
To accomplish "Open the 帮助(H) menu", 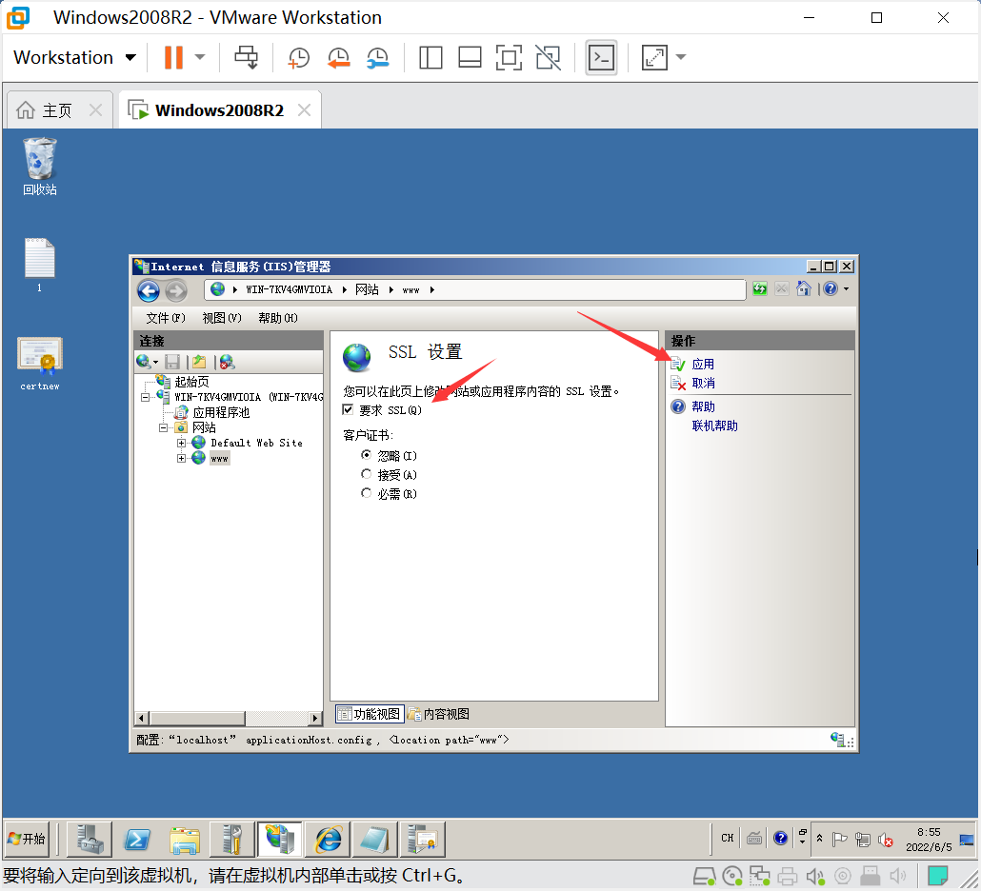I will click(278, 318).
